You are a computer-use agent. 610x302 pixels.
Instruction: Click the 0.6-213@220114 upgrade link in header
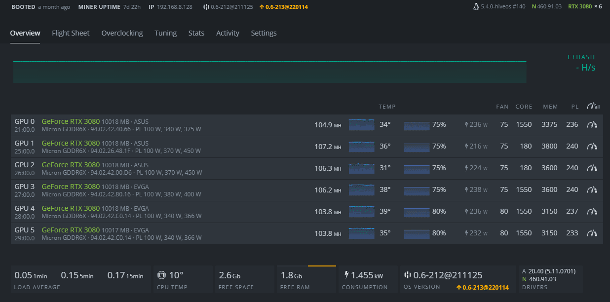(284, 7)
